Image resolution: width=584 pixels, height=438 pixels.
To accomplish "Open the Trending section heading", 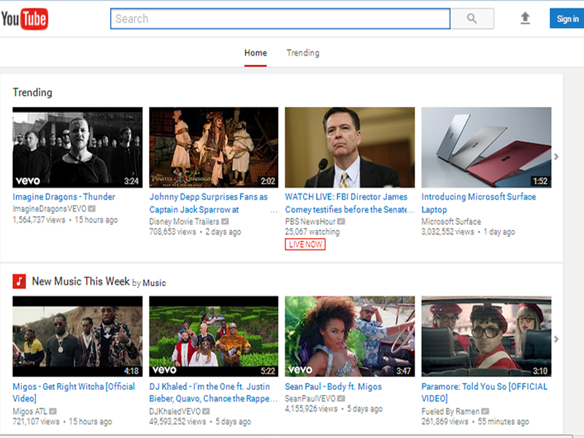I will [x=32, y=93].
